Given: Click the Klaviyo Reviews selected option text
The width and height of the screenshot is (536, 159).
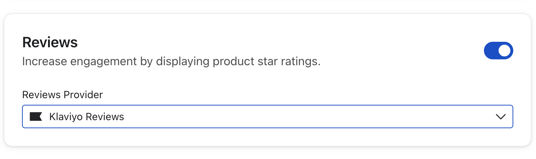Looking at the screenshot, I should (87, 117).
